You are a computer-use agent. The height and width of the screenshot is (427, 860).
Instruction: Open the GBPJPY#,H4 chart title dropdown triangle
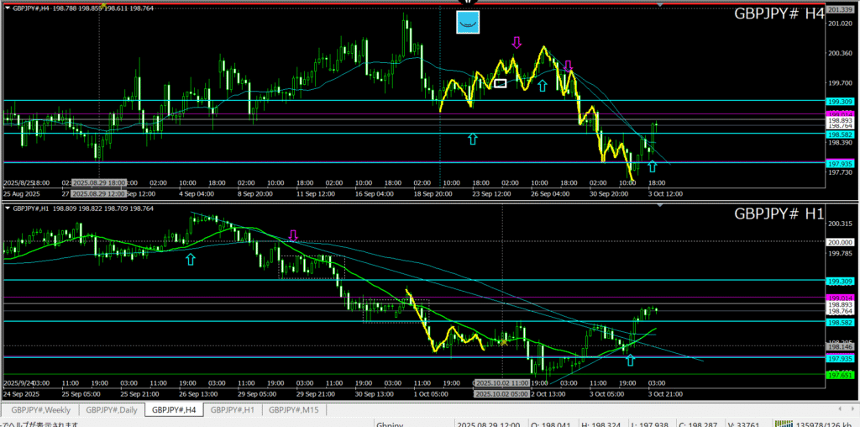(x=7, y=8)
